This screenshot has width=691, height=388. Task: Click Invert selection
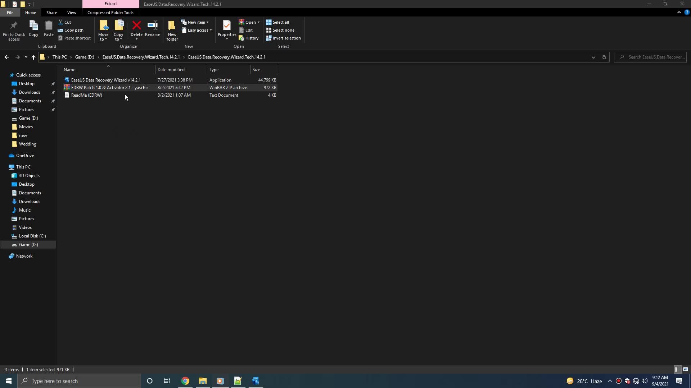(284, 38)
